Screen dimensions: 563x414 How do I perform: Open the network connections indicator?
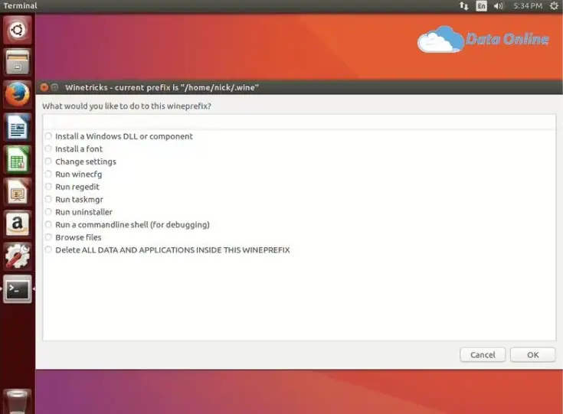pyautogui.click(x=463, y=6)
